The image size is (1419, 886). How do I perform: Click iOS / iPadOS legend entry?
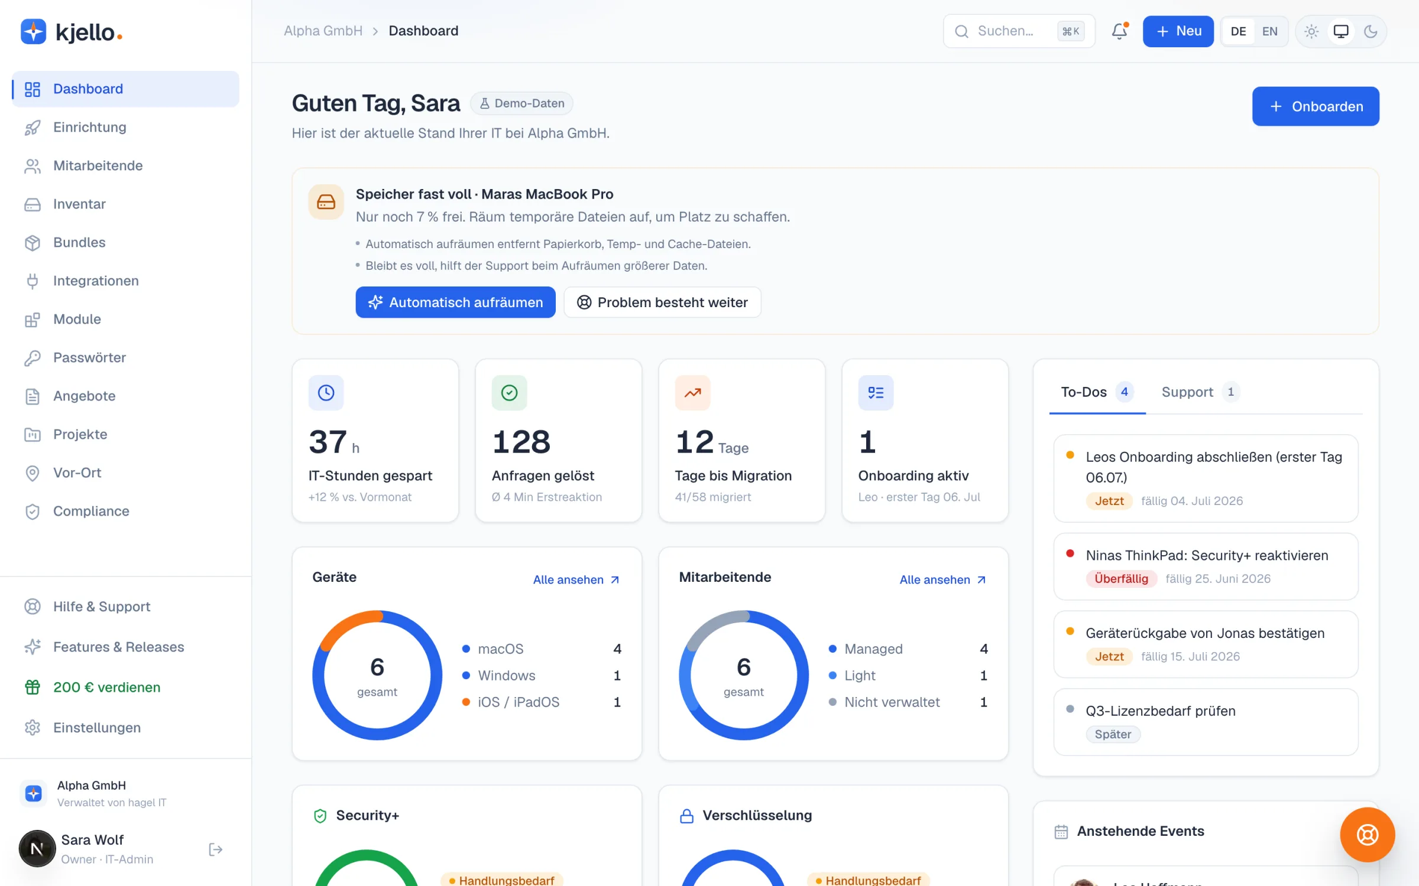(542, 702)
